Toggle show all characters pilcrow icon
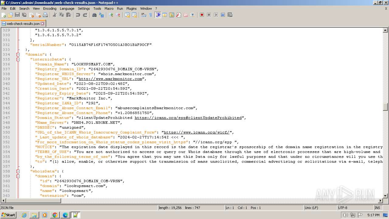389x219 pixels. tap(150, 15)
